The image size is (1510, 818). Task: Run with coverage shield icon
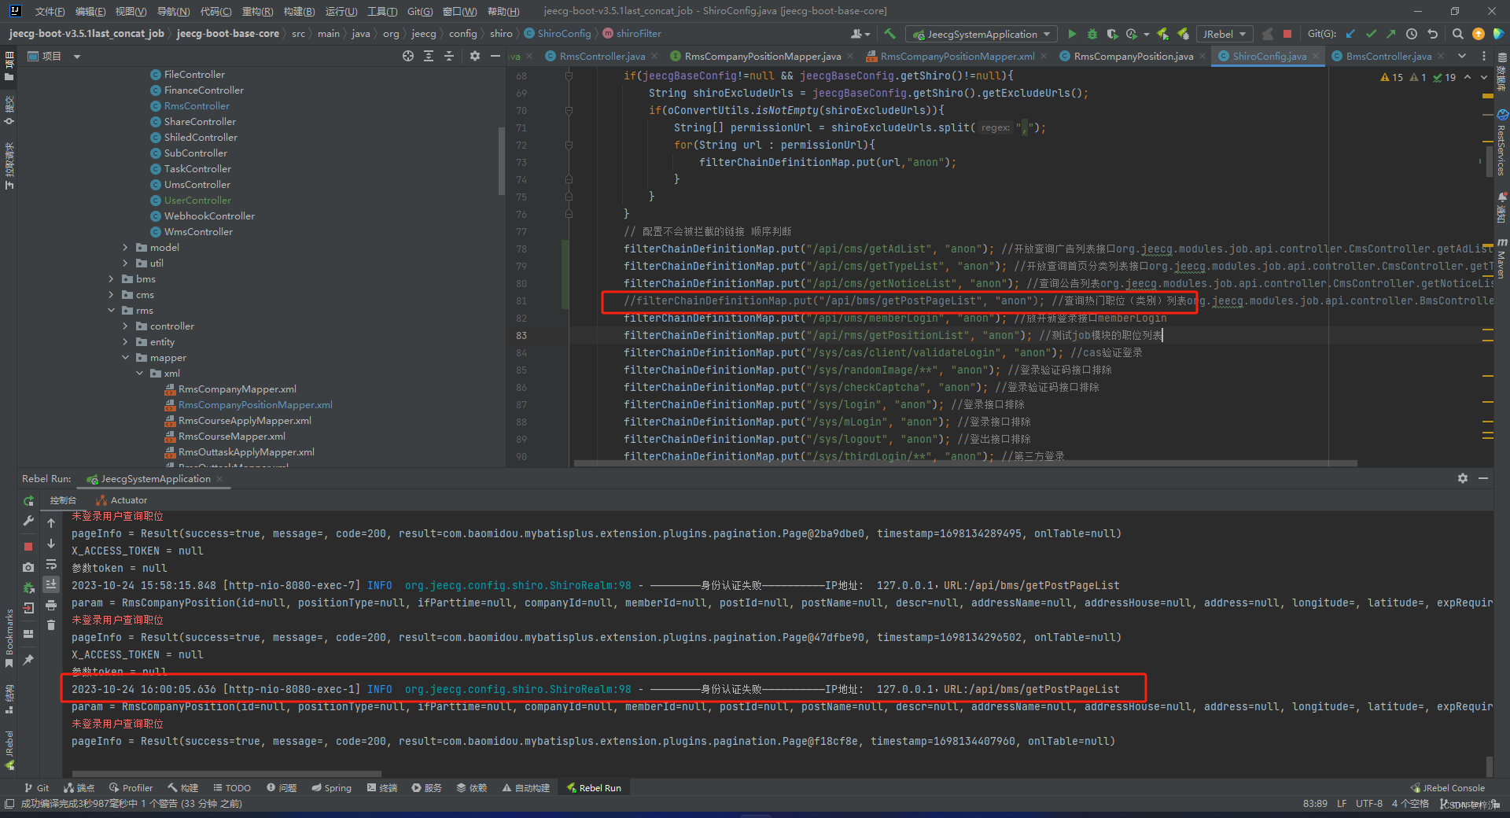(x=1111, y=34)
